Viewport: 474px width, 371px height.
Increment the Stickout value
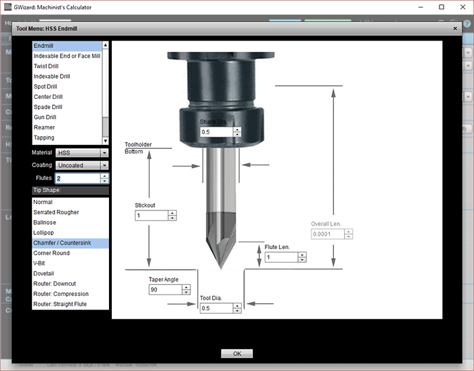click(x=172, y=213)
